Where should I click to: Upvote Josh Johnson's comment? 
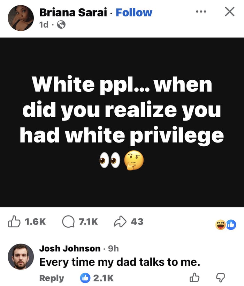pos(194,278)
